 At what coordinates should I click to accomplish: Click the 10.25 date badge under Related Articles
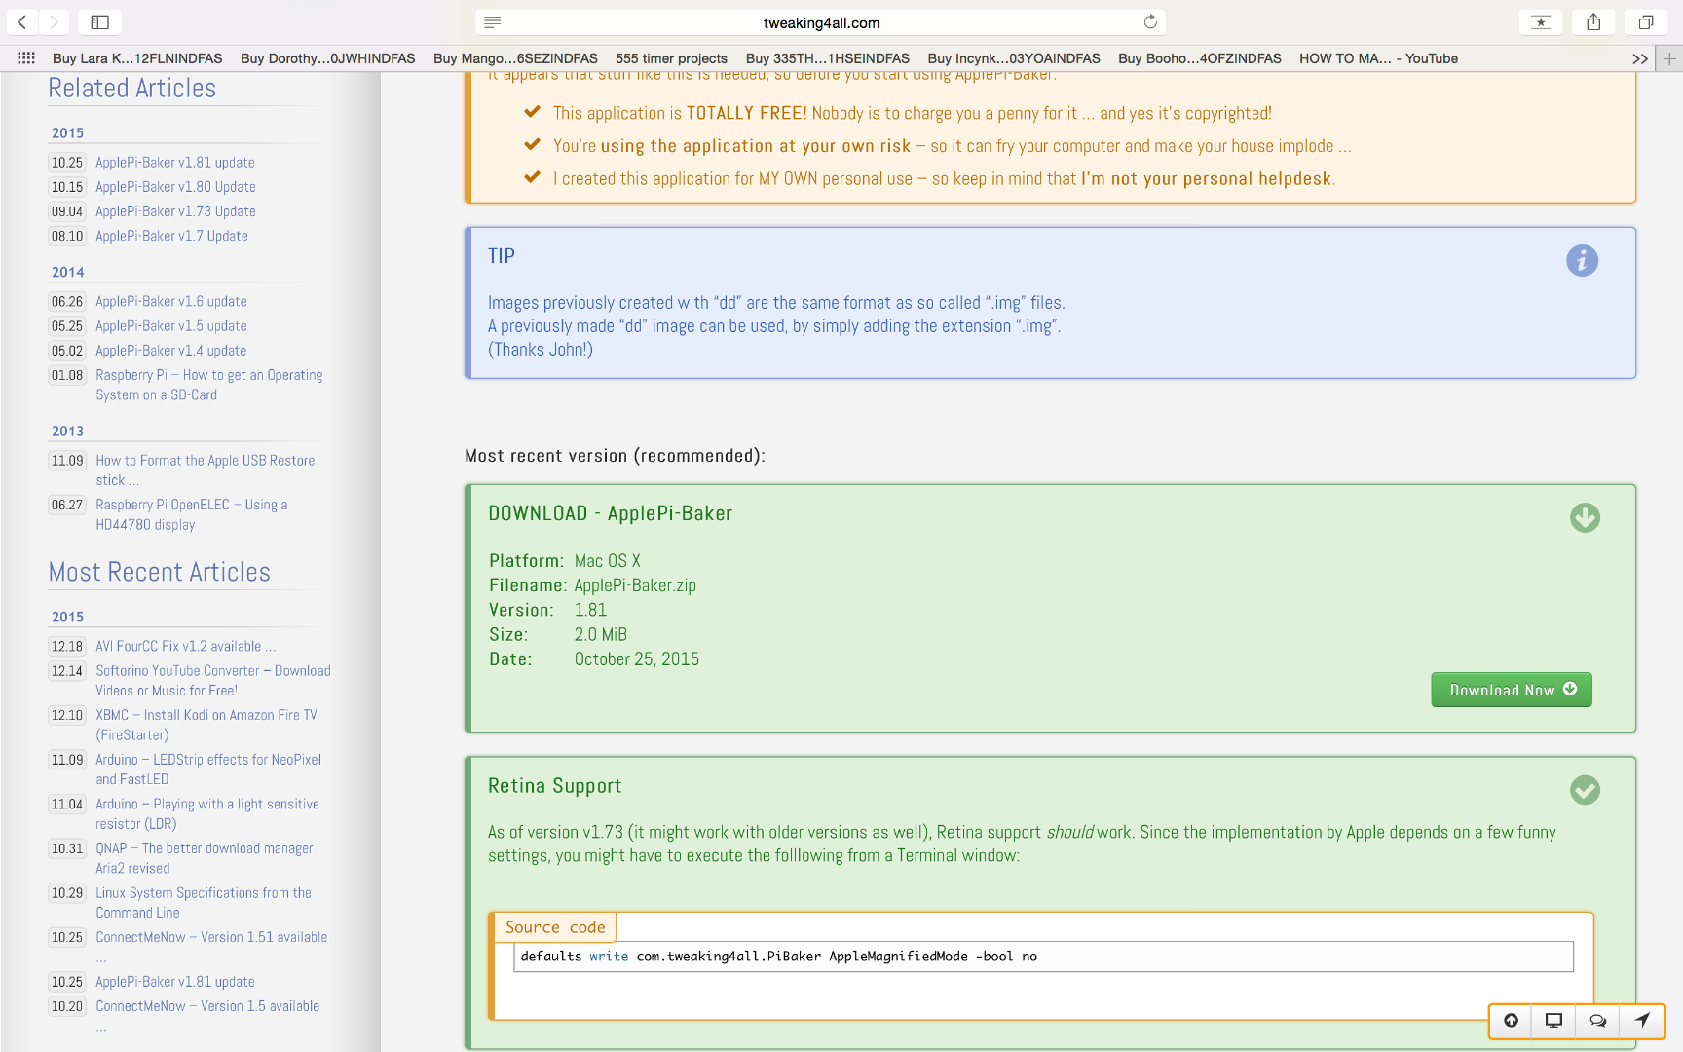(x=67, y=163)
